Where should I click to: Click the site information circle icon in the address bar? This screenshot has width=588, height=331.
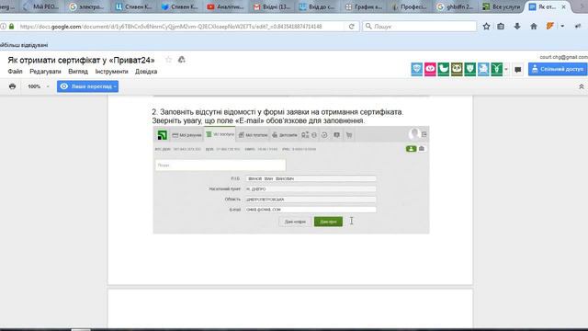pos(3,27)
